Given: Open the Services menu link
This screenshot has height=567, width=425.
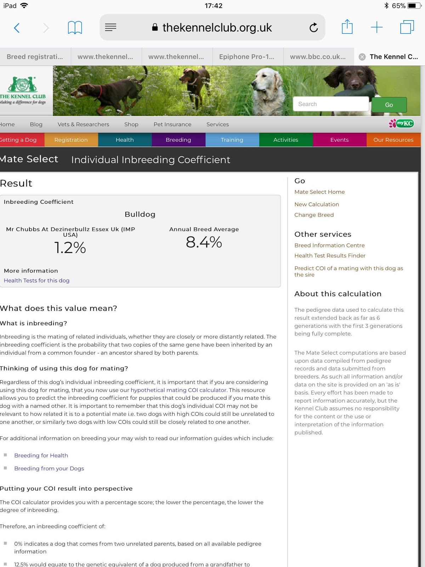Looking at the screenshot, I should (217, 124).
